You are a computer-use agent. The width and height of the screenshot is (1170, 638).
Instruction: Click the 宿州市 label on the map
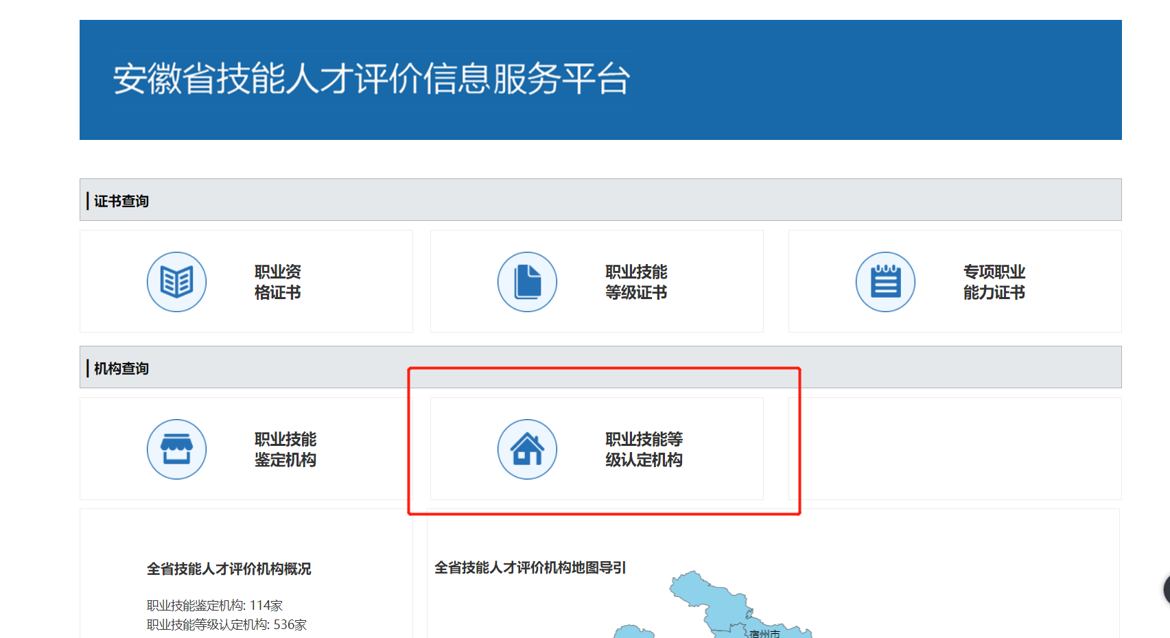(764, 633)
